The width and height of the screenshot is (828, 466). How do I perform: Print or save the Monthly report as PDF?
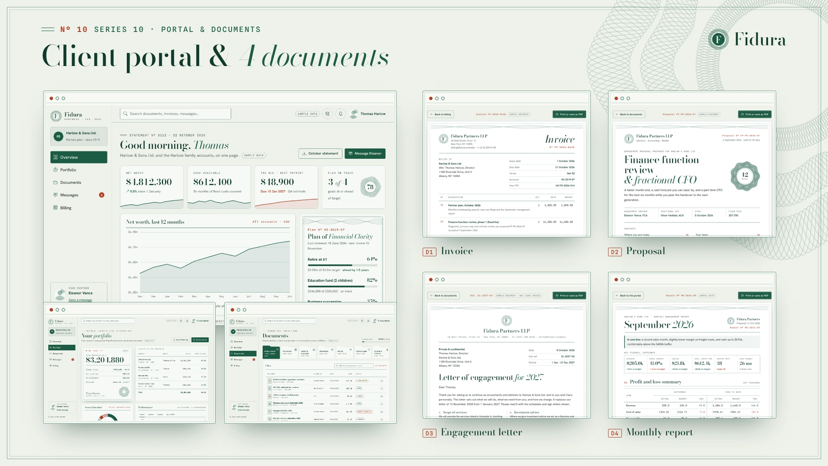(x=755, y=296)
